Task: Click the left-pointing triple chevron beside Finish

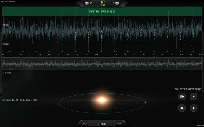Action: point(119,124)
